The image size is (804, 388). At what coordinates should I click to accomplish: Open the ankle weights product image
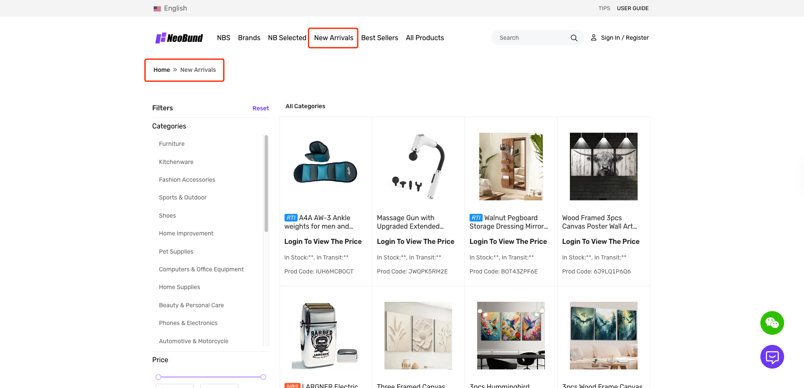pyautogui.click(x=325, y=167)
